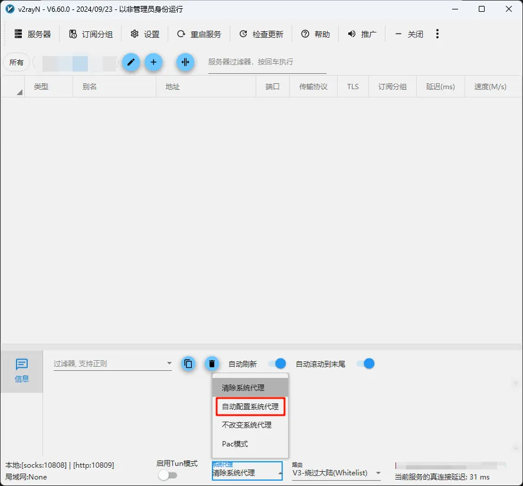Sort servers by 传输协议 column header

(313, 87)
